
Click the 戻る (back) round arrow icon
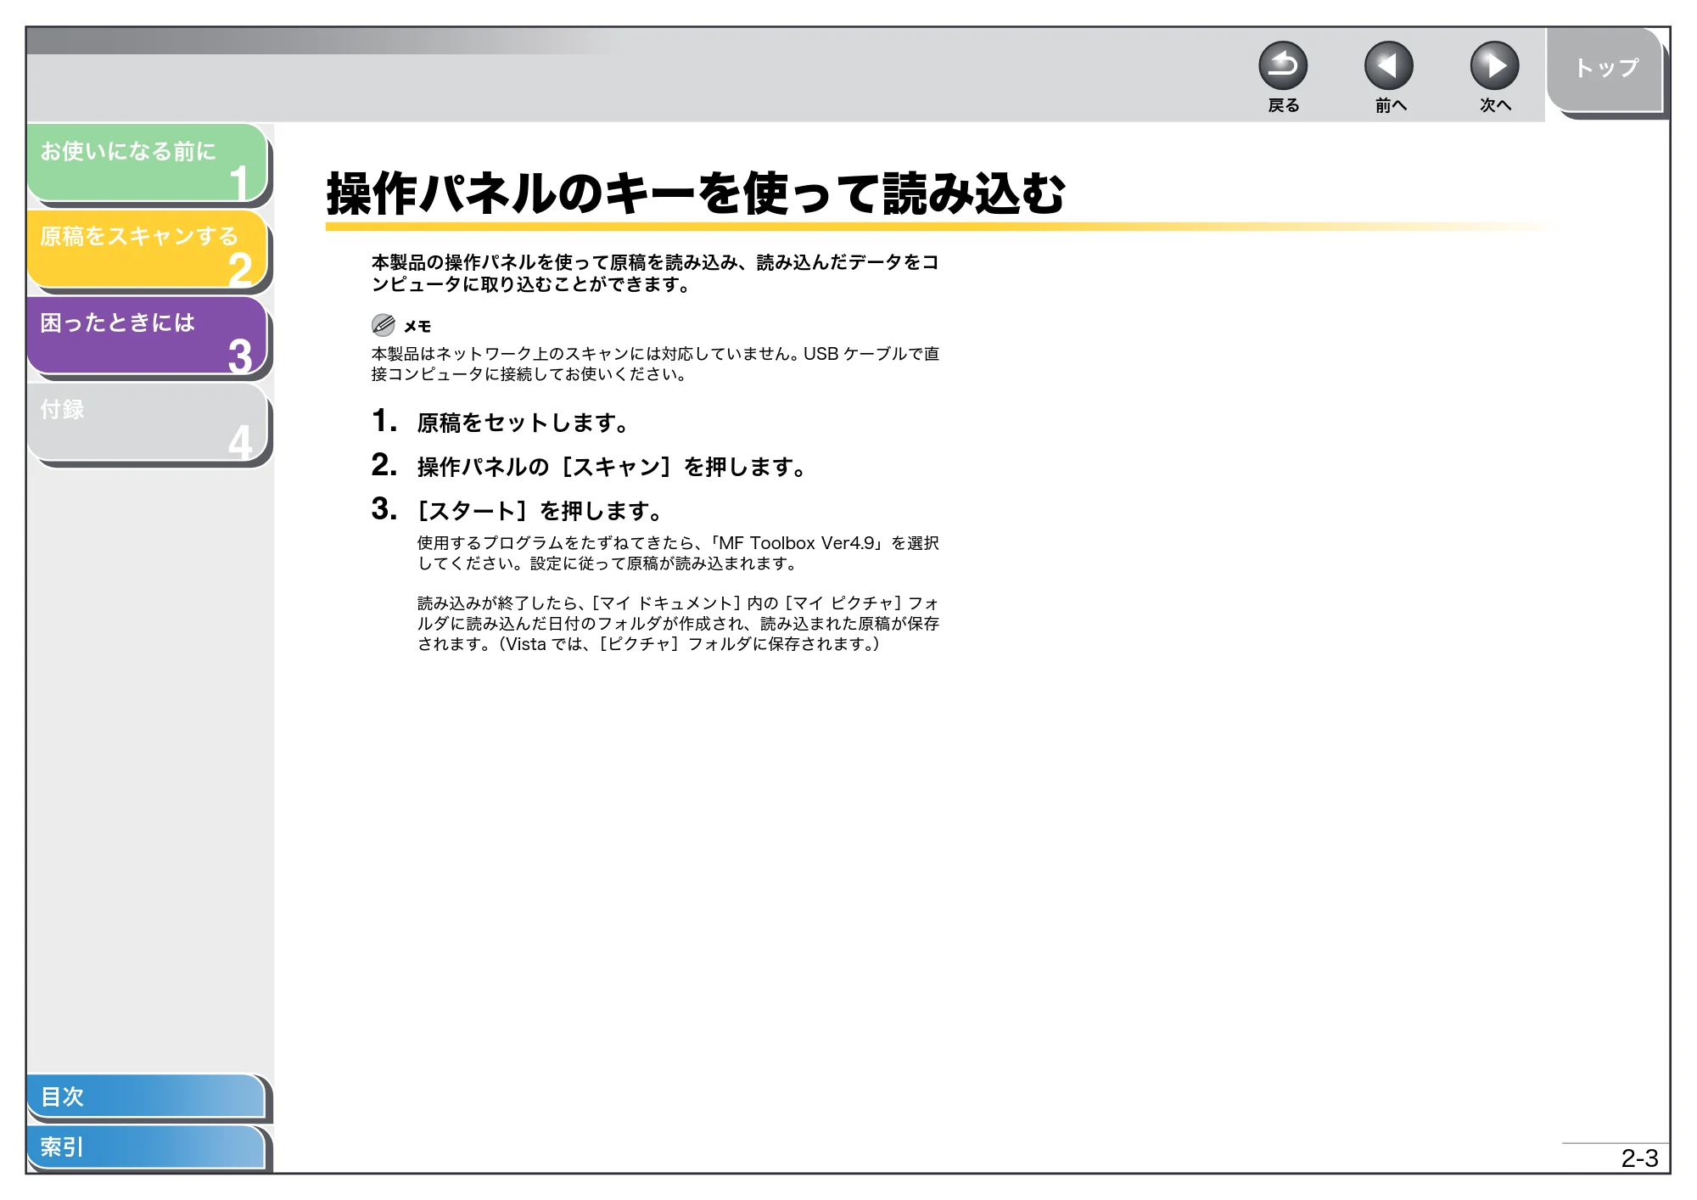click(1282, 65)
